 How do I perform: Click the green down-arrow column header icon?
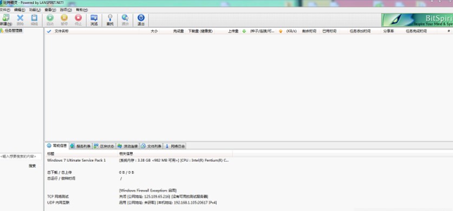[x=244, y=31]
